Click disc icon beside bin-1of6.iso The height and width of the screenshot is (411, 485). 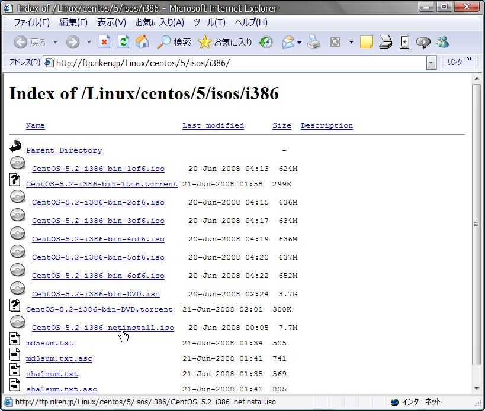[x=18, y=163]
